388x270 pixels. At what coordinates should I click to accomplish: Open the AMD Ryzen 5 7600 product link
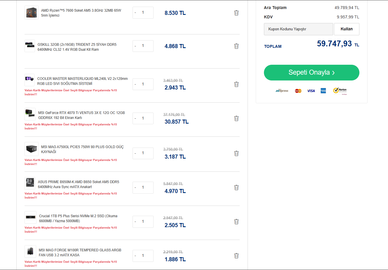[x=81, y=13]
